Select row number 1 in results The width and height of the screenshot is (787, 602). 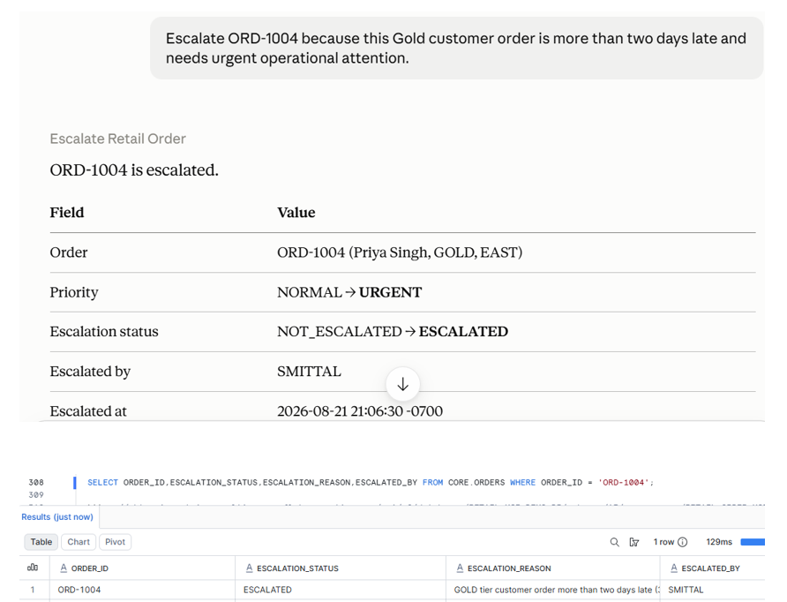(x=33, y=590)
